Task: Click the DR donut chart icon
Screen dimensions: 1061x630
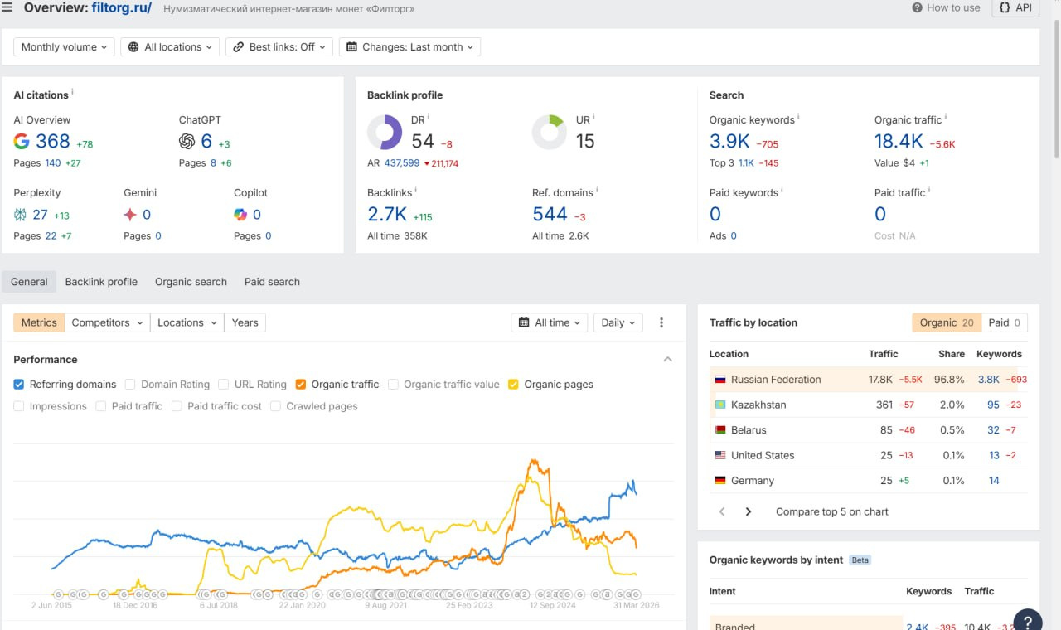Action: (x=385, y=133)
